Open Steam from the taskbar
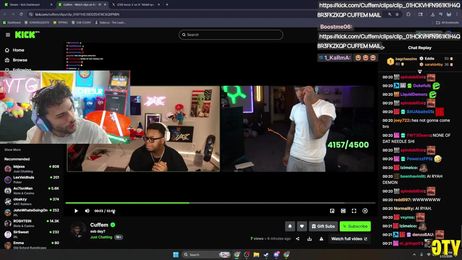This screenshot has width=462, height=260. [x=266, y=255]
